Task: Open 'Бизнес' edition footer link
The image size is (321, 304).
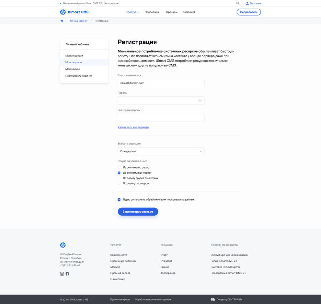Action: pos(165,267)
